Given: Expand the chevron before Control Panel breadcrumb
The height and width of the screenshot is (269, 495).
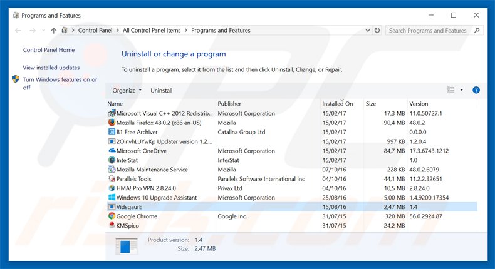Looking at the screenshot, I should [73, 30].
